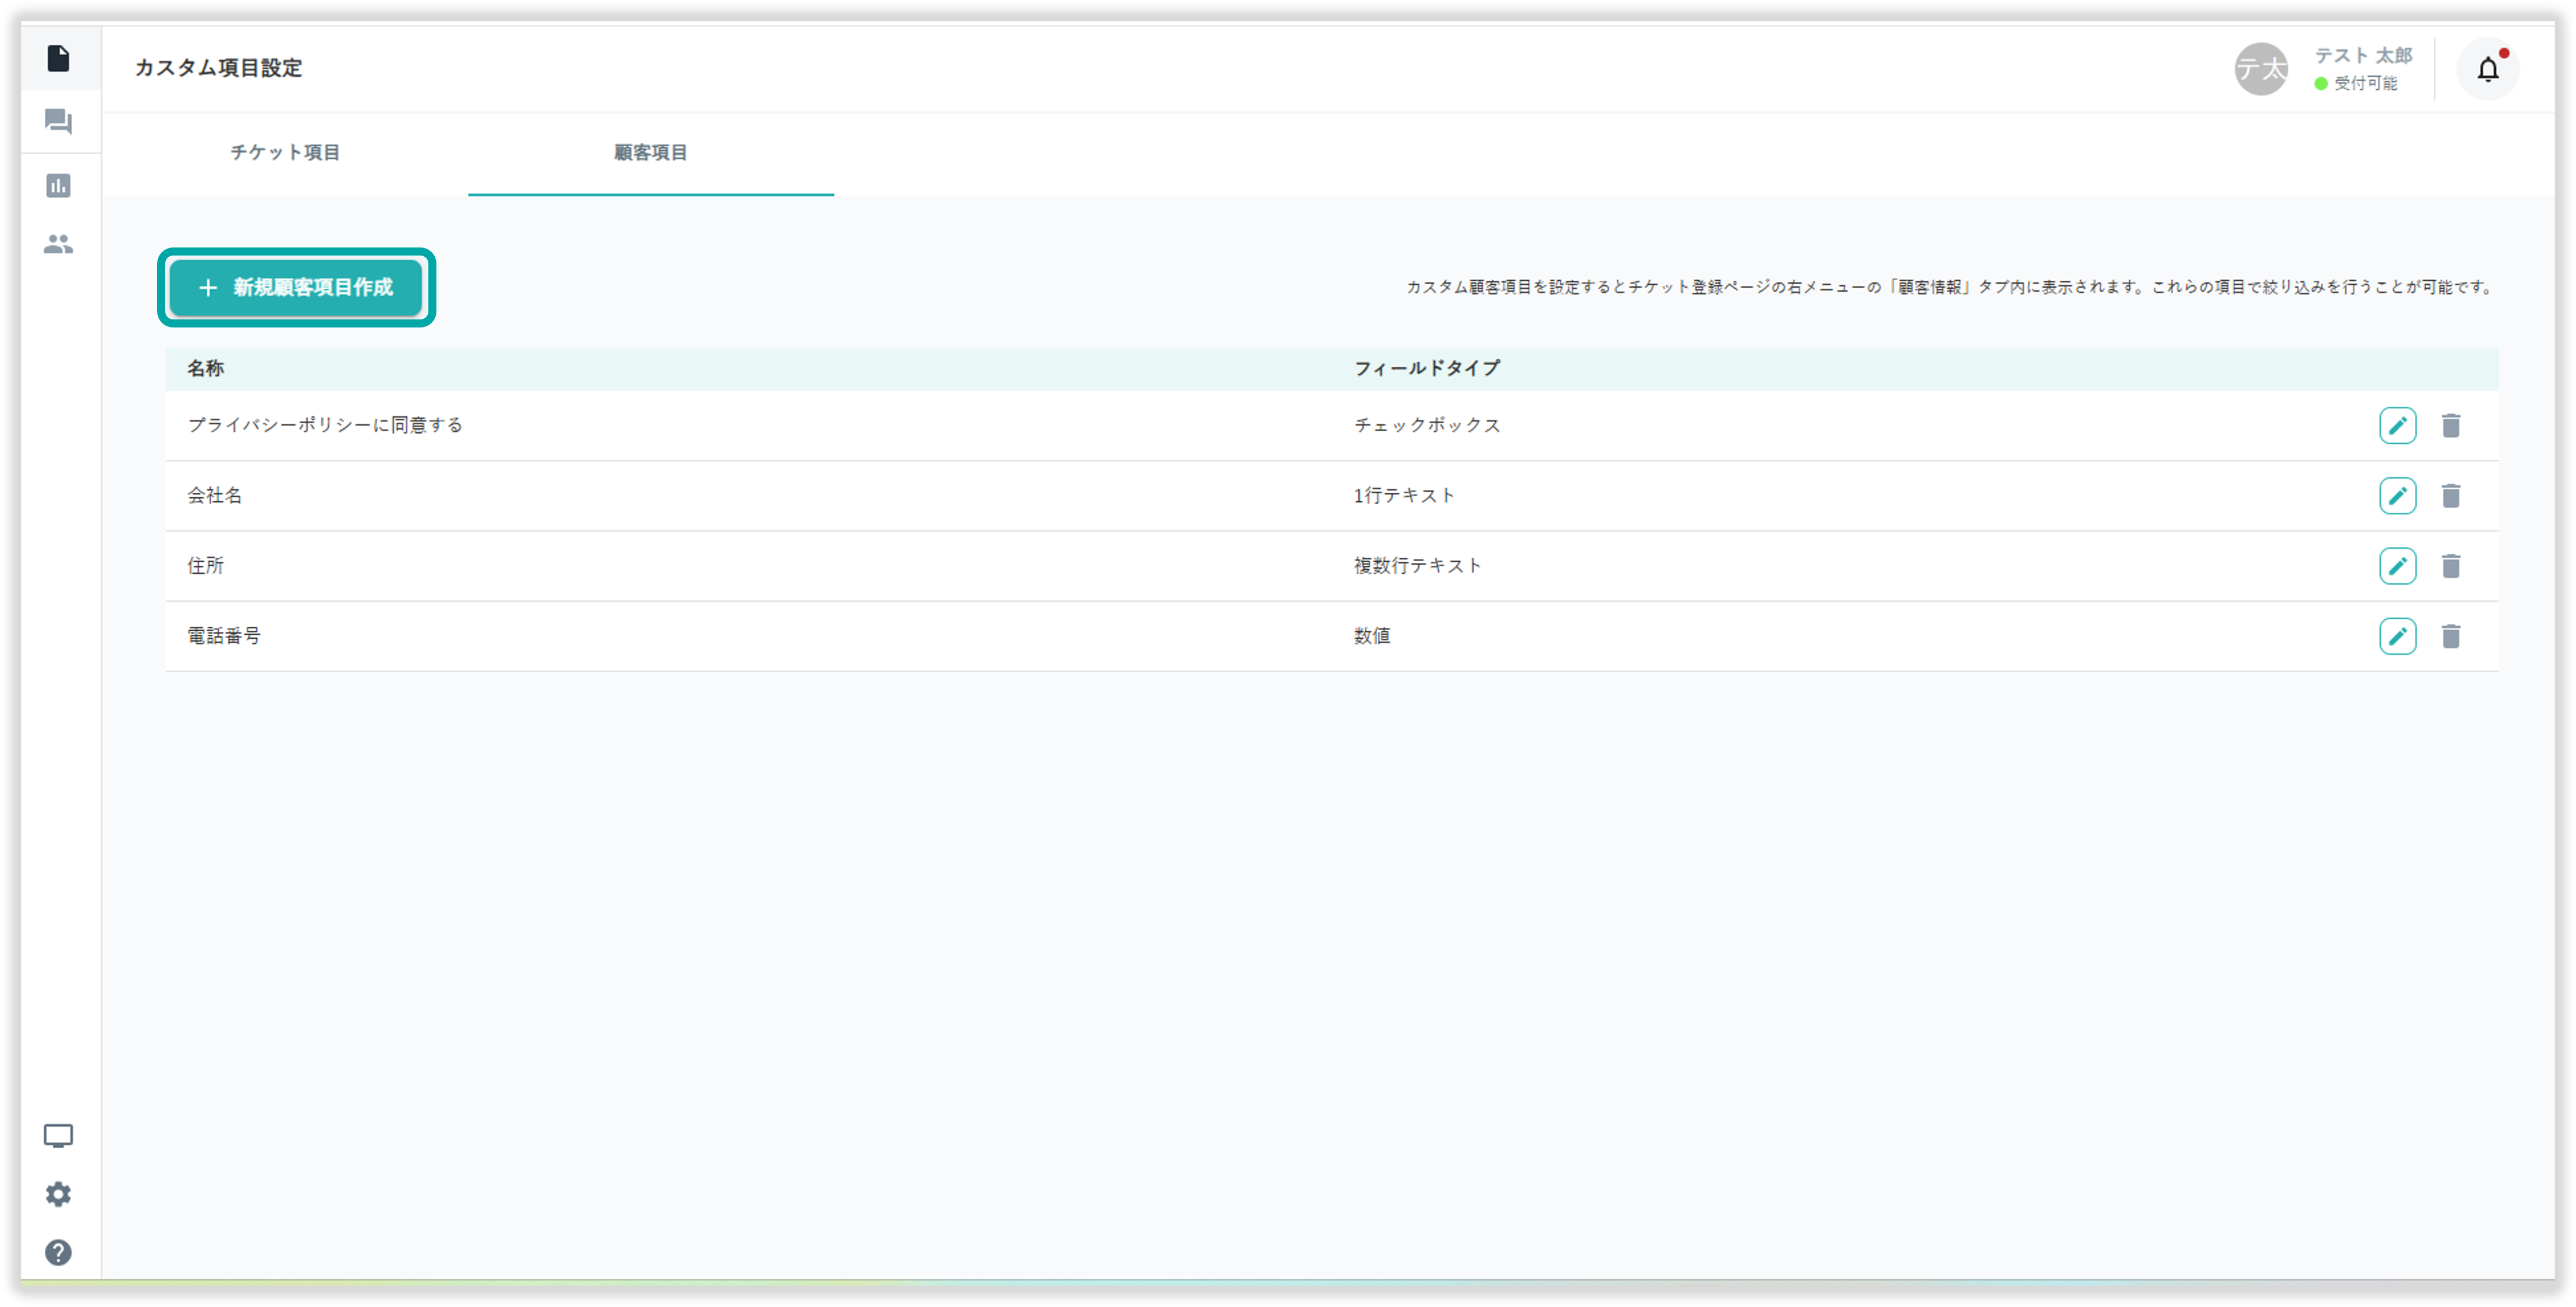Image resolution: width=2576 pixels, height=1307 pixels.
Task: Open the customers people sidebar icon
Action: (x=58, y=244)
